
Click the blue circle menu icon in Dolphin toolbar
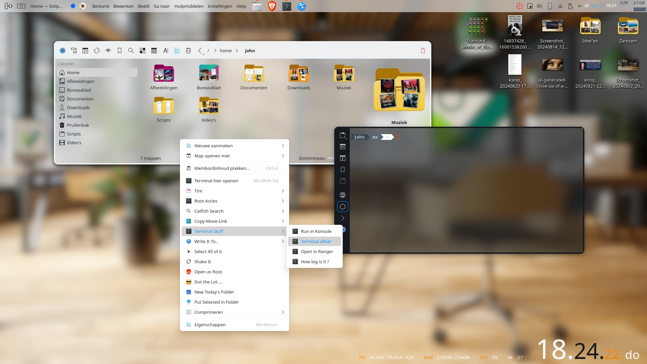[62, 51]
